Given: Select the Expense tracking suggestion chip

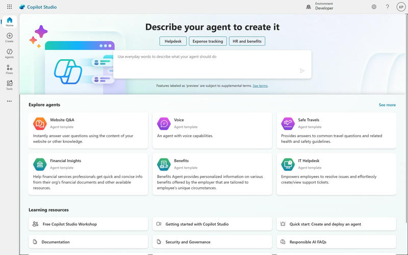Looking at the screenshot, I should tap(208, 41).
